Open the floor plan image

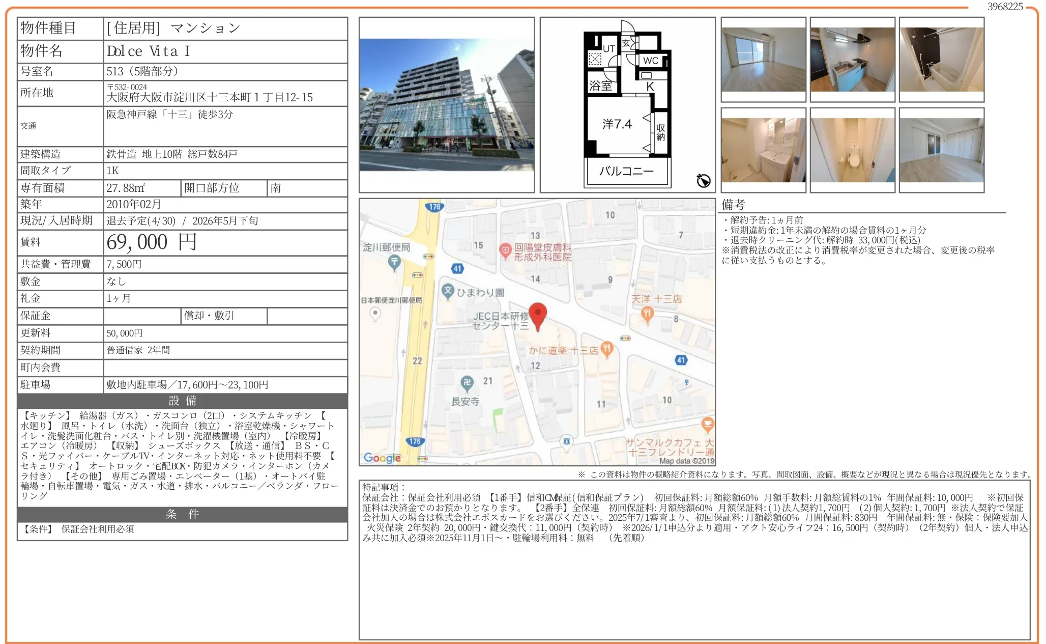click(627, 105)
